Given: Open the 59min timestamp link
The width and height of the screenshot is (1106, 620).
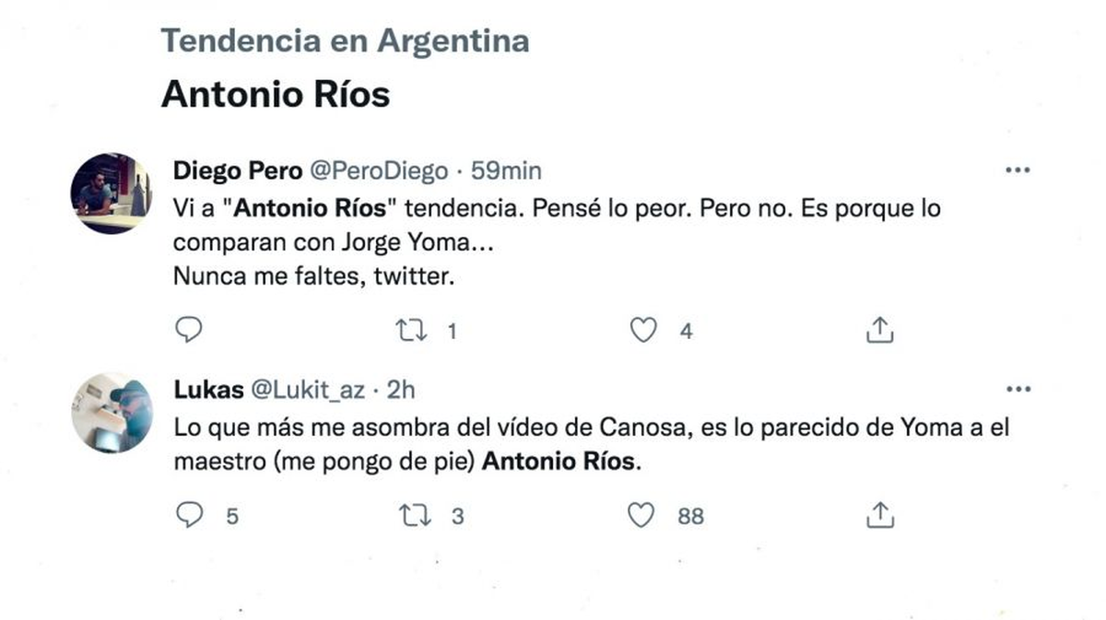Looking at the screenshot, I should (506, 170).
